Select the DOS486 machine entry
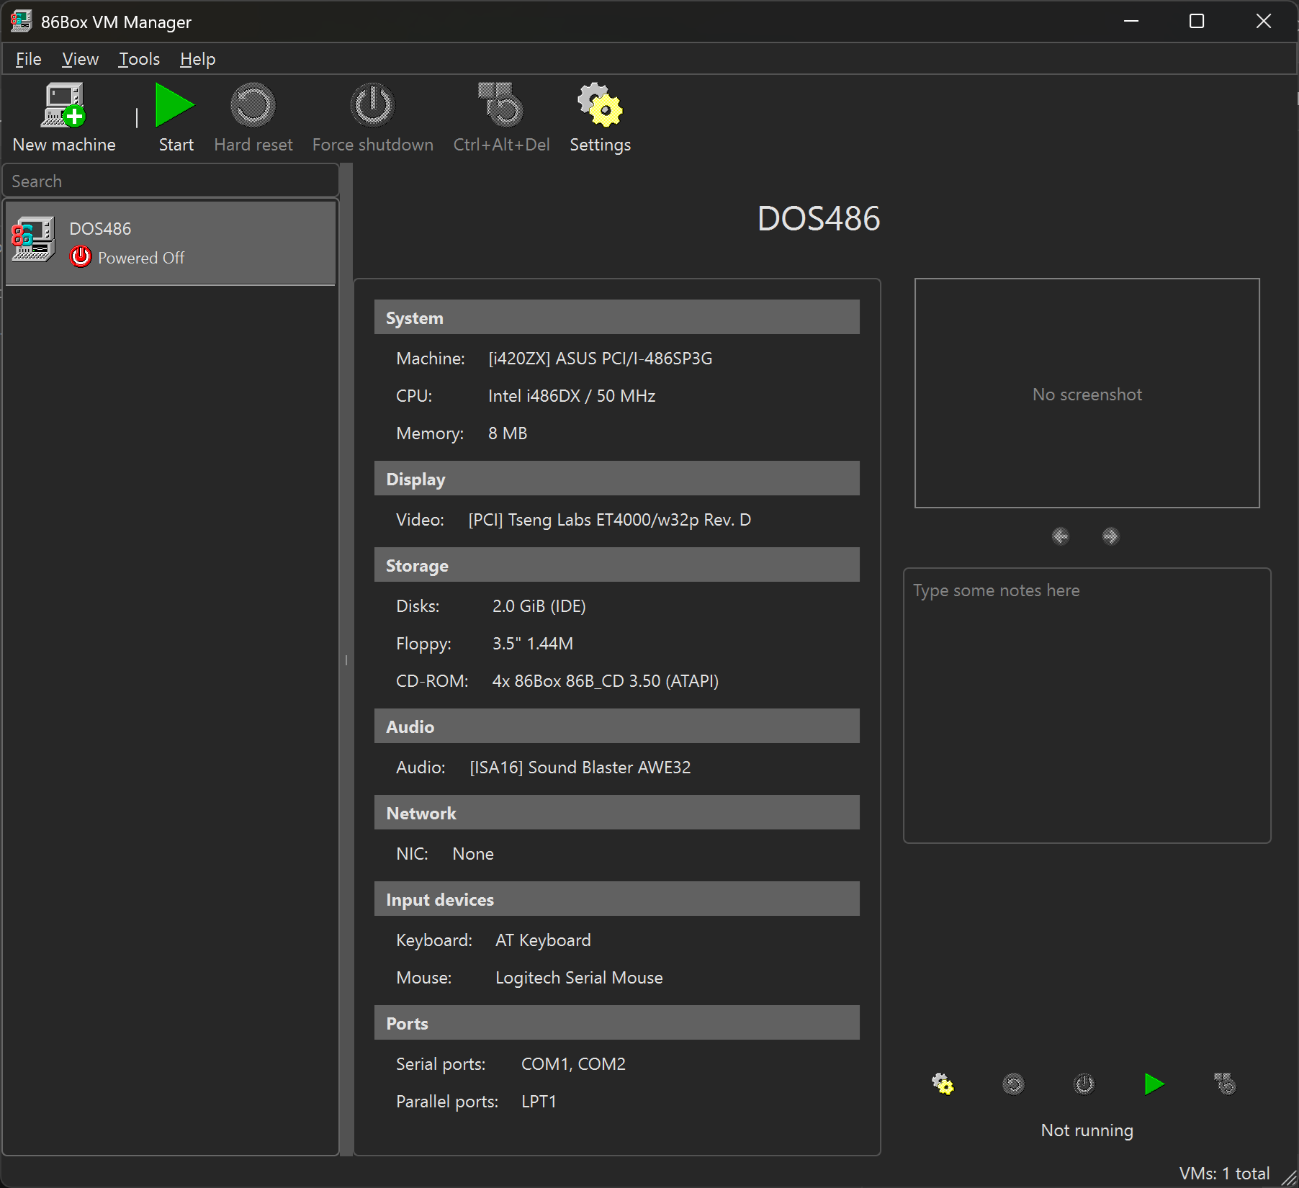1299x1188 pixels. [x=171, y=243]
